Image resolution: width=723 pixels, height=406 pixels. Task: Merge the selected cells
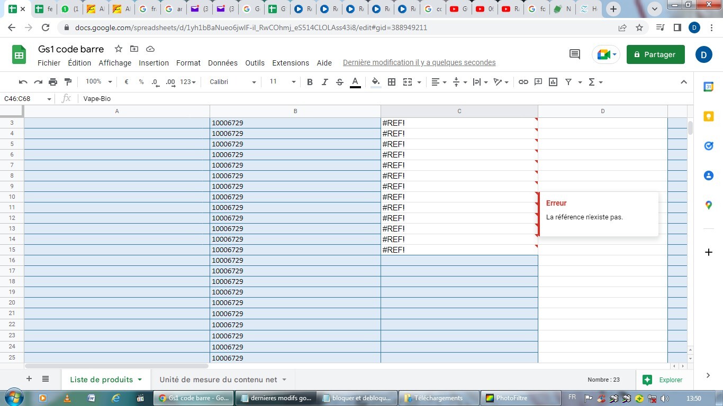click(x=407, y=82)
